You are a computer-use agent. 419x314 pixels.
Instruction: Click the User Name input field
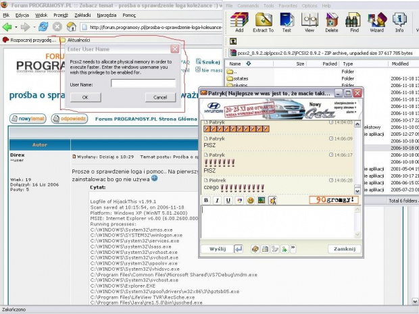143,84
